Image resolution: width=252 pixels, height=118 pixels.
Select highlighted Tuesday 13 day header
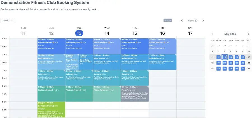coord(79,33)
